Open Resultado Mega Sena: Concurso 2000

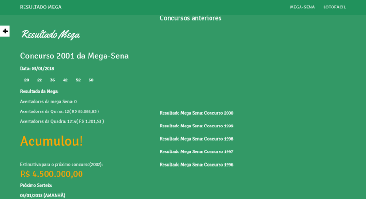(196, 113)
